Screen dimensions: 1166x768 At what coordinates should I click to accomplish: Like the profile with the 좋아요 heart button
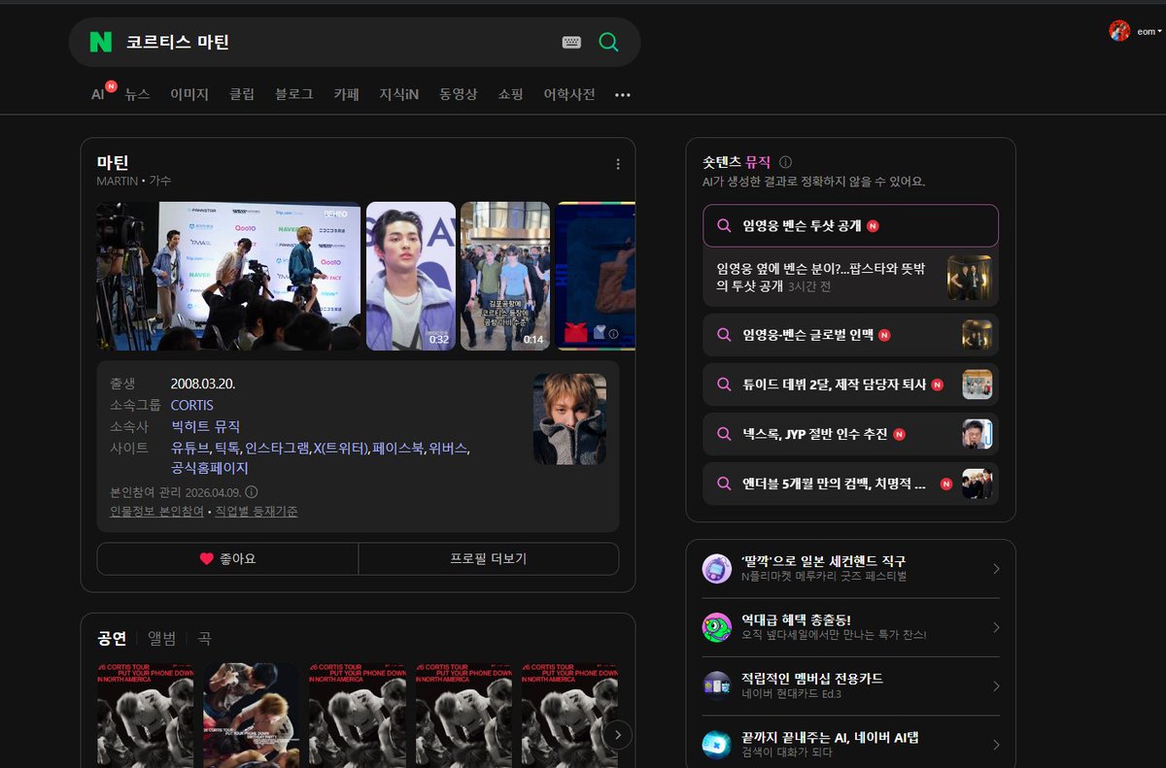227,558
